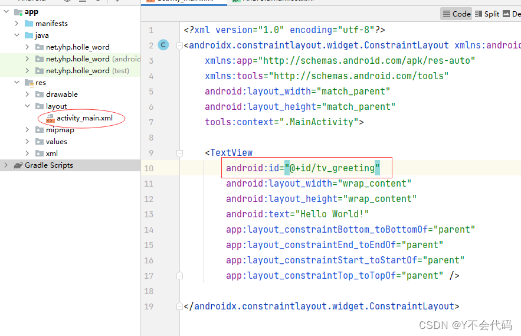Click the fold end marker on line 17
Image resolution: width=521 pixels, height=336 pixels.
tap(180, 276)
